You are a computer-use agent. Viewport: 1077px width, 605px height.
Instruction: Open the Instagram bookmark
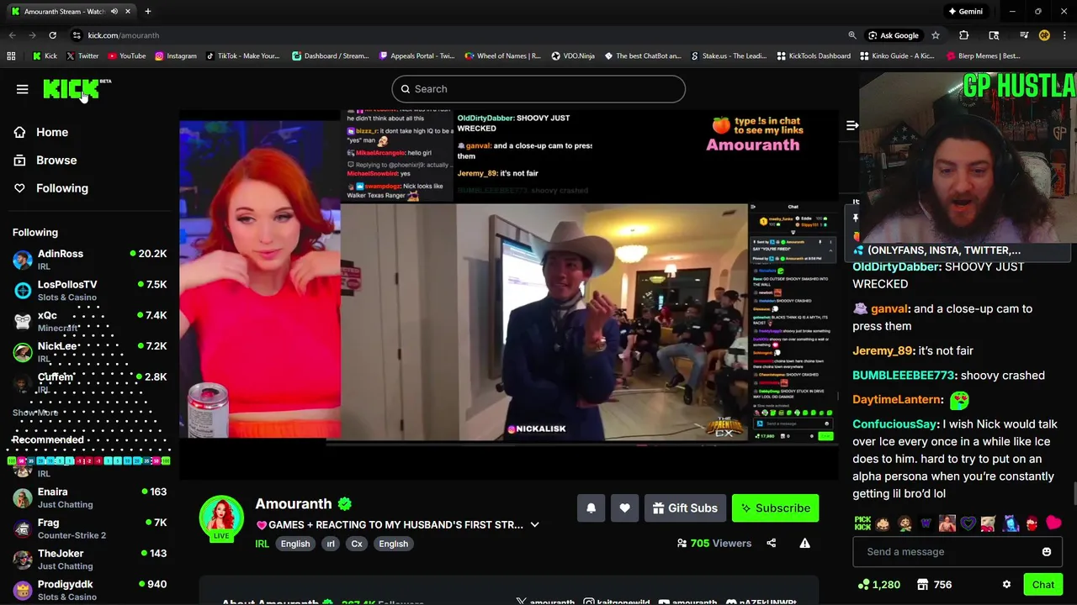(x=175, y=56)
